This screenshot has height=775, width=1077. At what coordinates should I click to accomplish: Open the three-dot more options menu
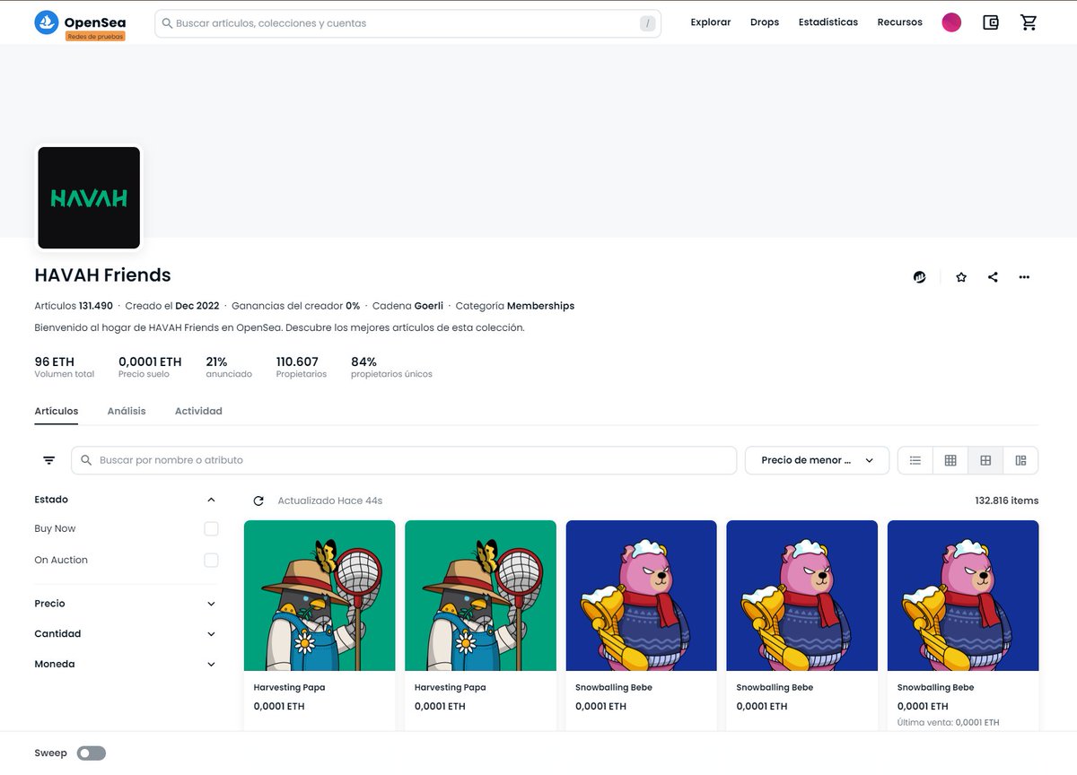point(1024,277)
